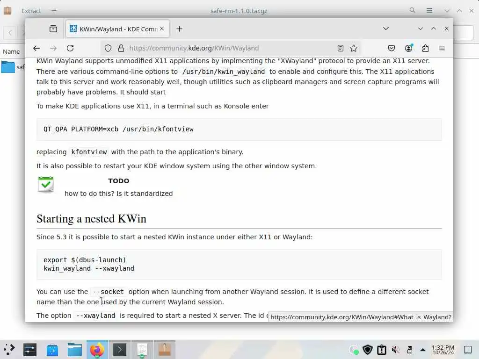Image resolution: width=479 pixels, height=359 pixels.
Task: Click Starting a nested KWin heading
Action: click(91, 219)
